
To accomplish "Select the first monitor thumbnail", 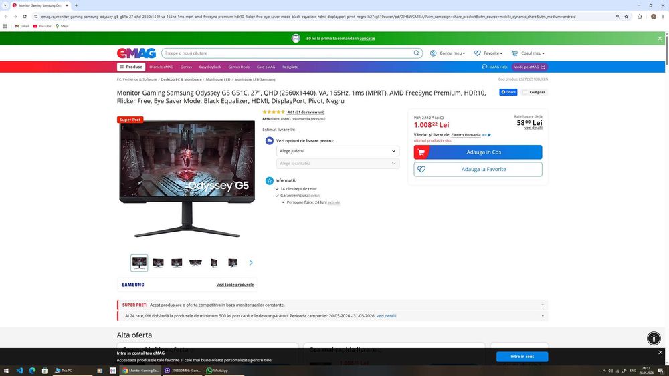I will (139, 263).
